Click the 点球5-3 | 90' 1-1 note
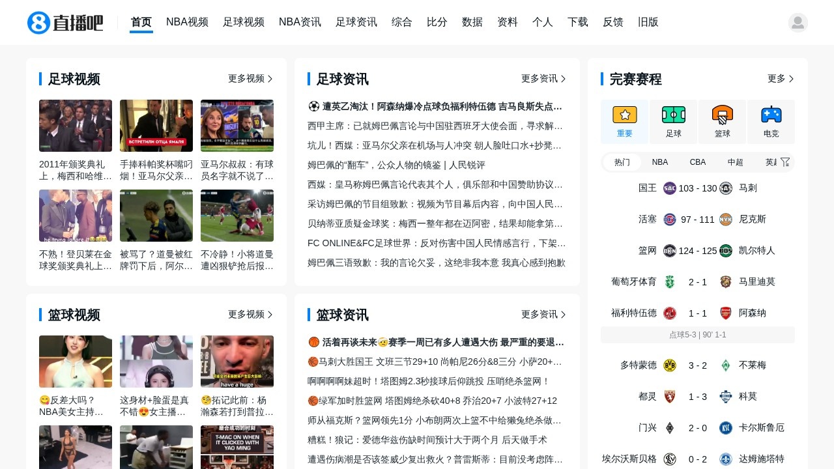 (698, 335)
